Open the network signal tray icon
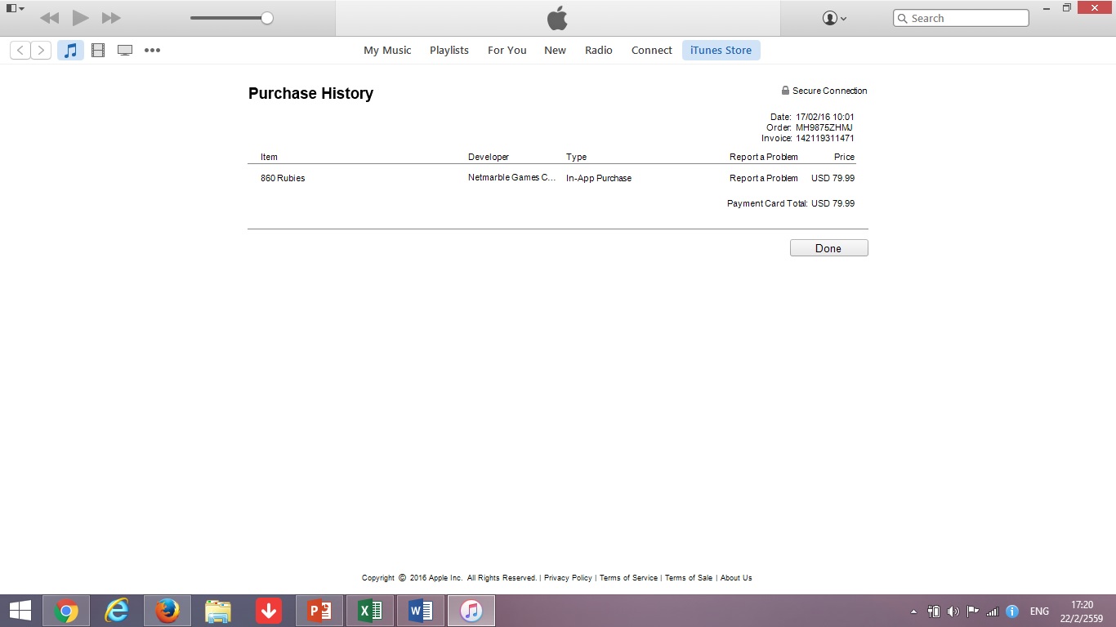This screenshot has height=627, width=1116. pos(993,611)
